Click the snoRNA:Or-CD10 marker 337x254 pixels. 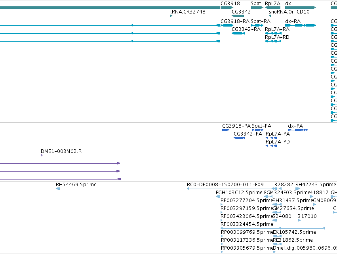(x=270, y=16)
